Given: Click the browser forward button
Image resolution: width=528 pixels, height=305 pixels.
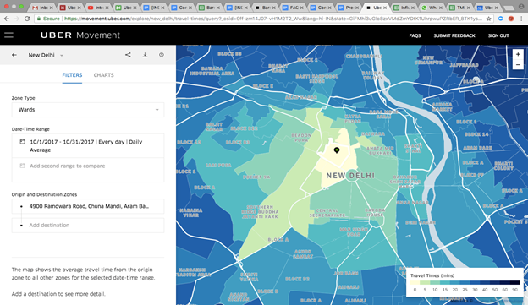Looking at the screenshot, I should coord(17,19).
